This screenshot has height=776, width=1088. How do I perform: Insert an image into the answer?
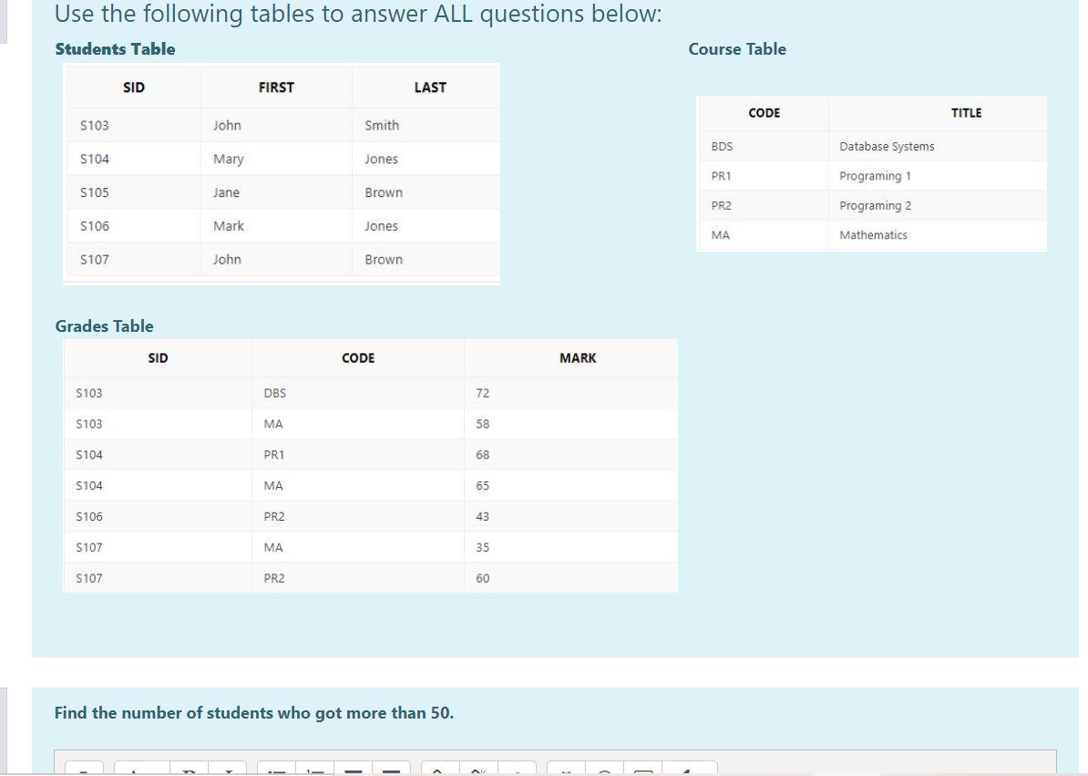[x=567, y=771]
